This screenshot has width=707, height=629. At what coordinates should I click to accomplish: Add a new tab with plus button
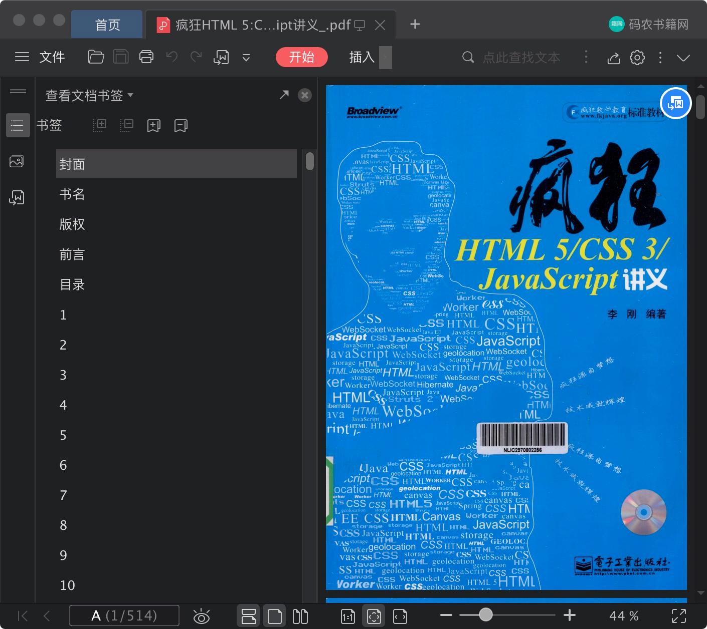click(415, 24)
